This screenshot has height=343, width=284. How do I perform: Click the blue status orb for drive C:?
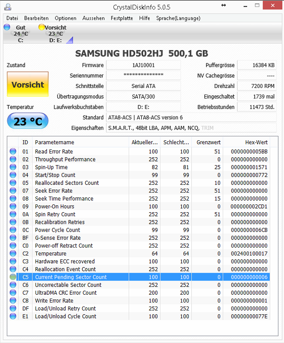7,27
